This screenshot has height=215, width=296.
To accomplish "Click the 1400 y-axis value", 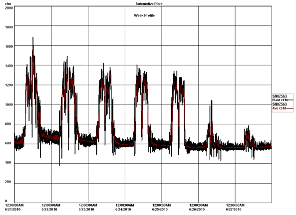I will (x=8, y=66).
